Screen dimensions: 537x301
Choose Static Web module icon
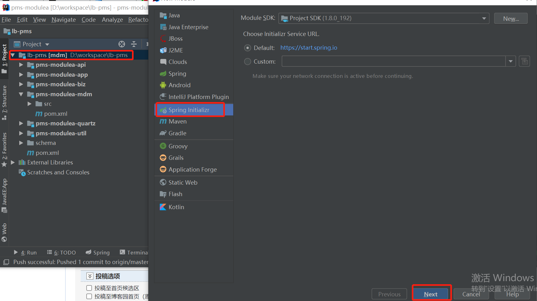click(163, 182)
